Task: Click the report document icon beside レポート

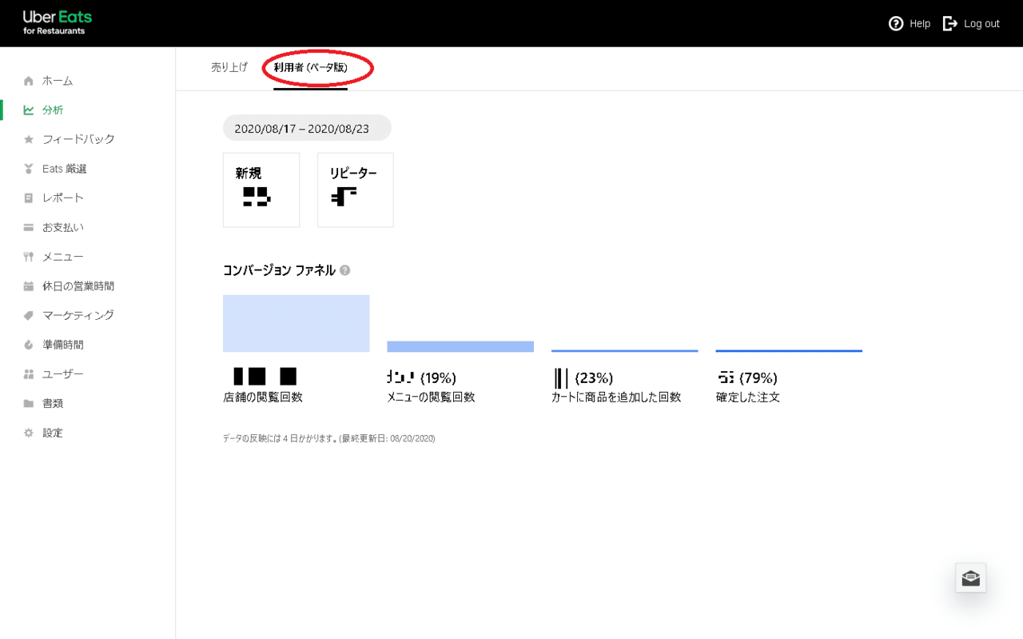Action: tap(29, 198)
